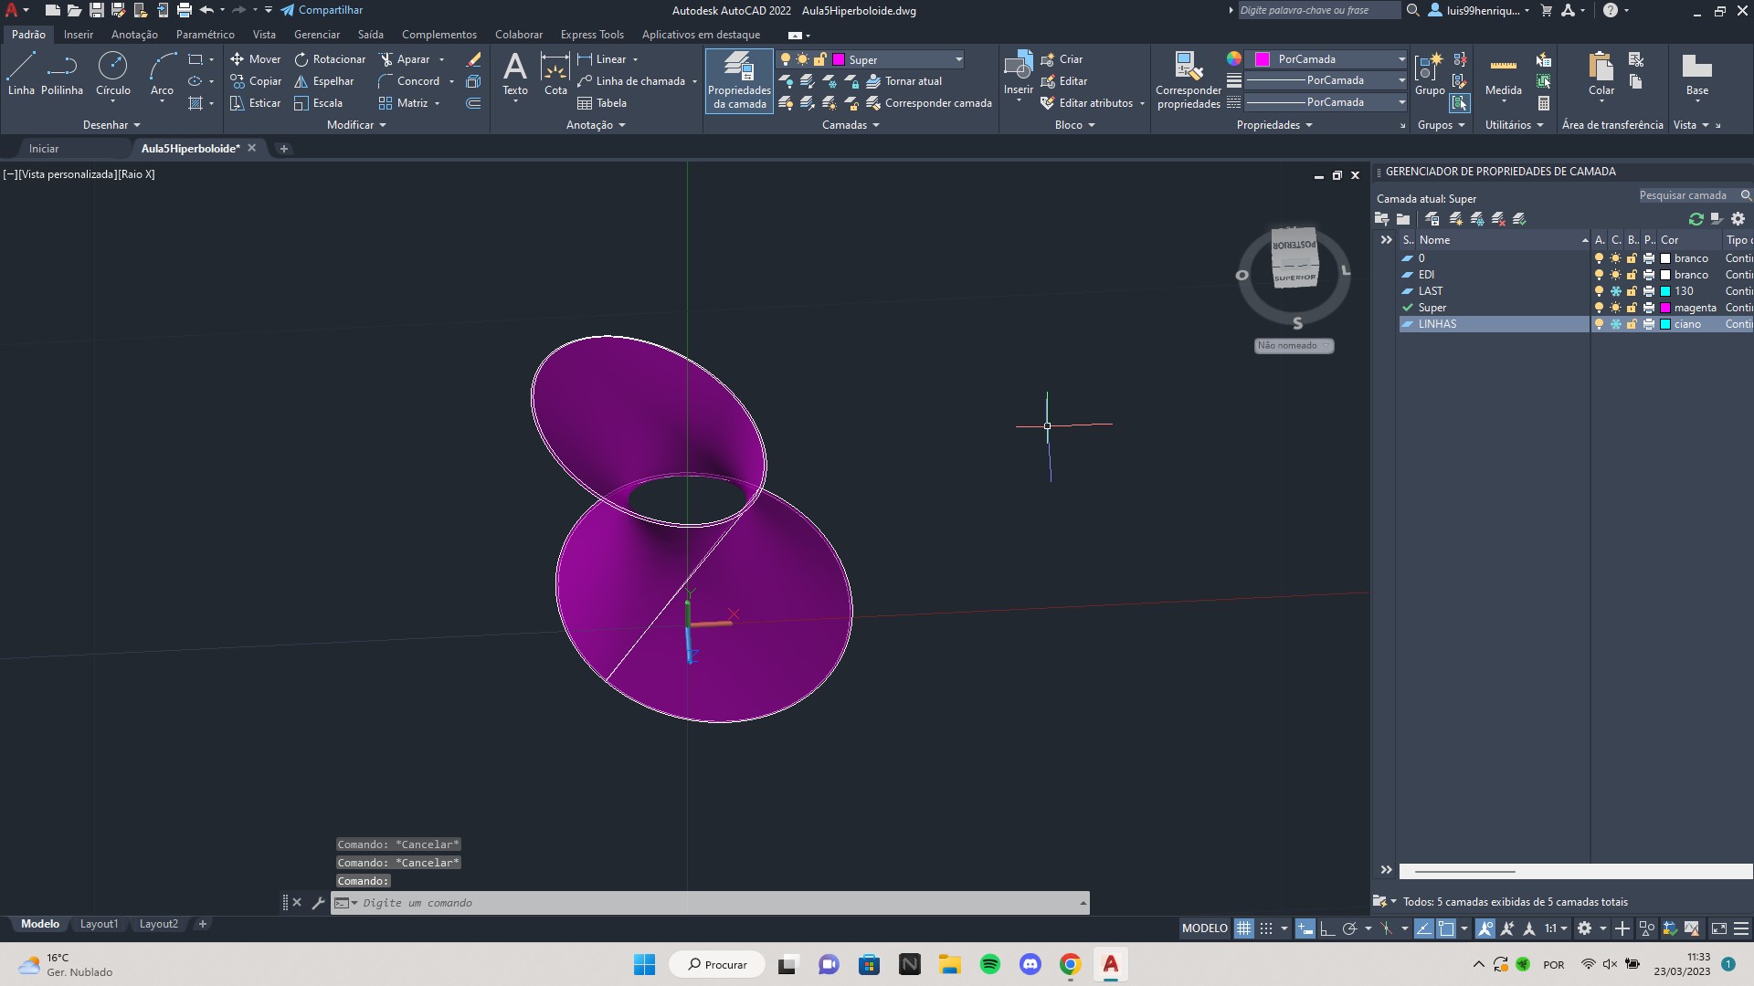The height and width of the screenshot is (986, 1754).
Task: Click Customization menu icon in status bar
Action: [x=1741, y=928]
